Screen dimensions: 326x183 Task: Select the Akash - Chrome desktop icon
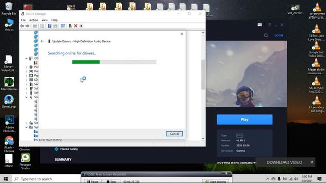point(9,144)
